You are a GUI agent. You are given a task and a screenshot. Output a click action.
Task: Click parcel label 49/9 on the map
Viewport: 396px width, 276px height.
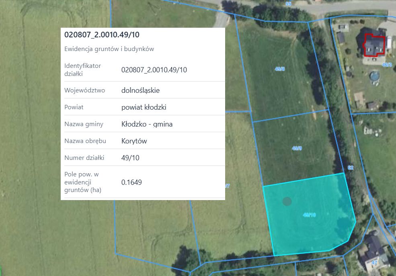tap(297, 148)
